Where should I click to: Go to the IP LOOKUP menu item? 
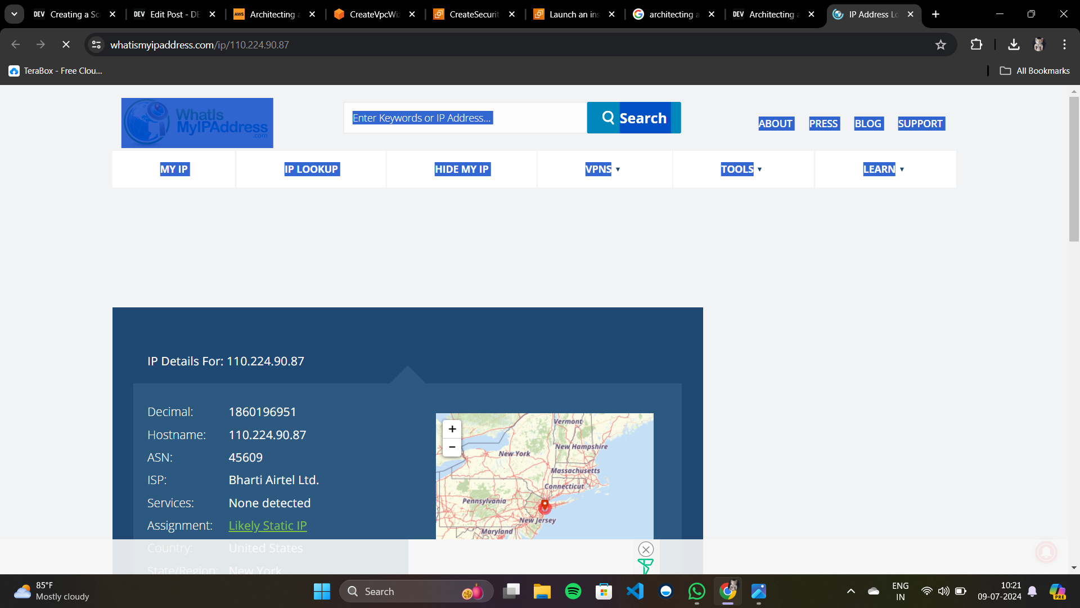coord(311,169)
